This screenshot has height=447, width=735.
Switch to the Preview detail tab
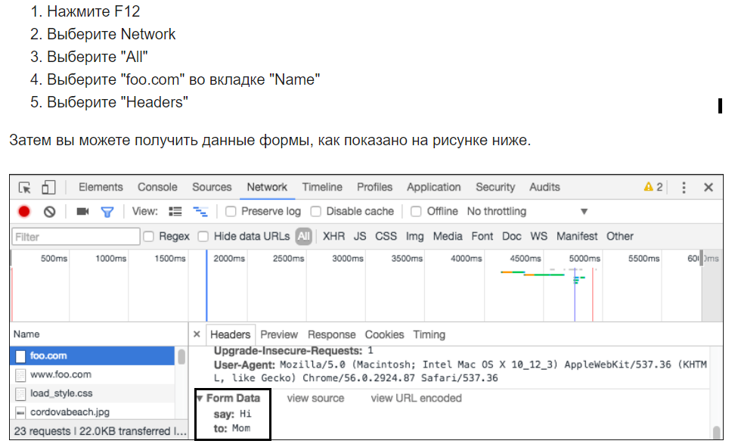point(279,334)
